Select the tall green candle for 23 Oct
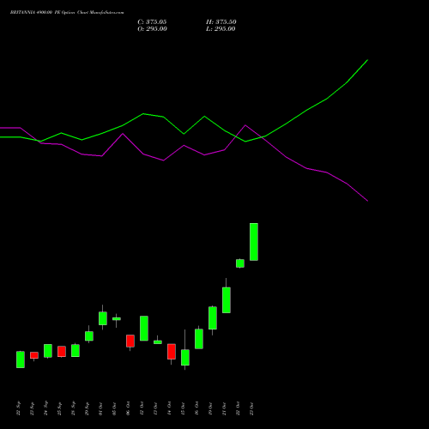Screen dimensions: 429x429 coord(254,242)
